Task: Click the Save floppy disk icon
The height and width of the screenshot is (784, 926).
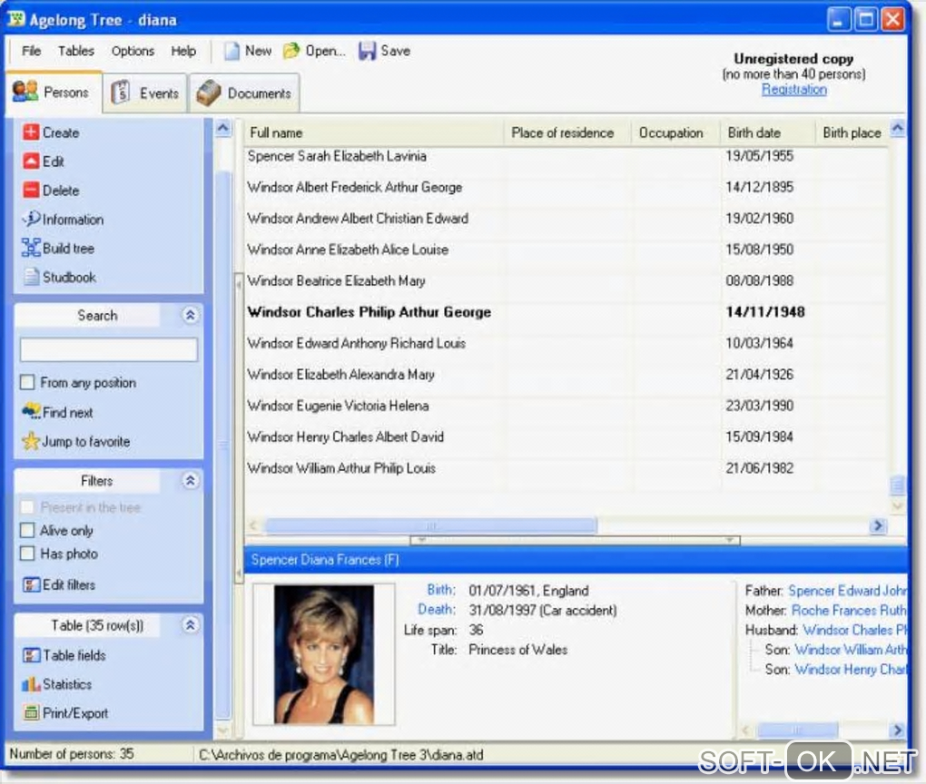Action: (367, 51)
